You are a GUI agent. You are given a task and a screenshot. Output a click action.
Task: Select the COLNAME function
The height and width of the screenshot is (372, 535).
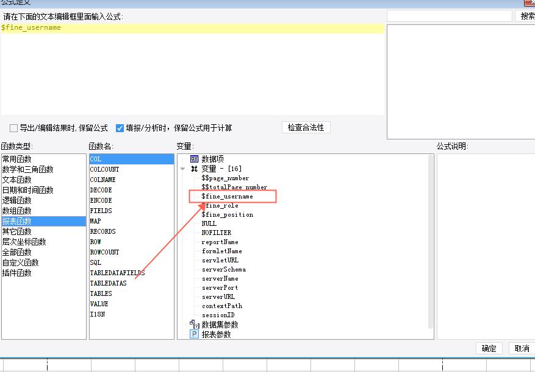pyautogui.click(x=132, y=180)
